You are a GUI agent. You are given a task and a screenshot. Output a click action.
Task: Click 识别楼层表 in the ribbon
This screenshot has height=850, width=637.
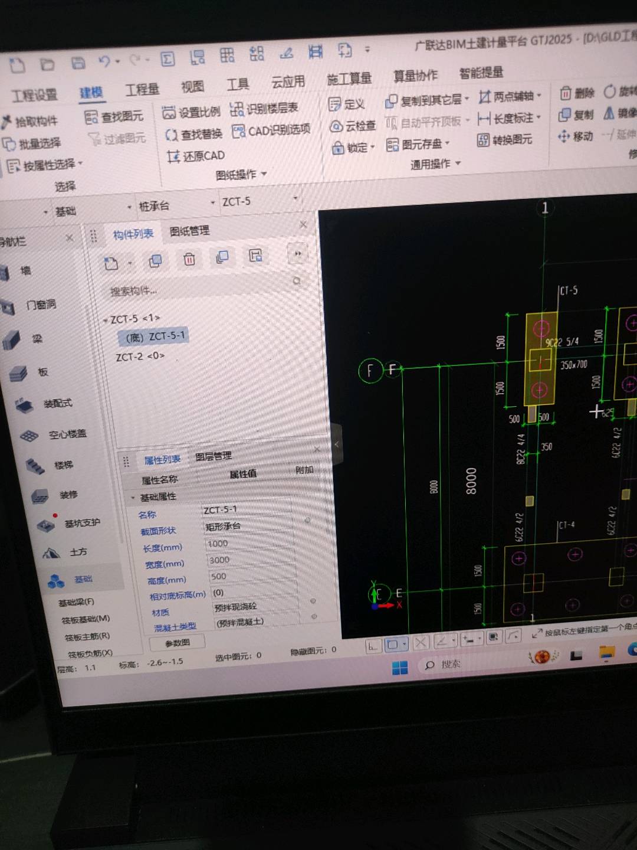coord(264,109)
